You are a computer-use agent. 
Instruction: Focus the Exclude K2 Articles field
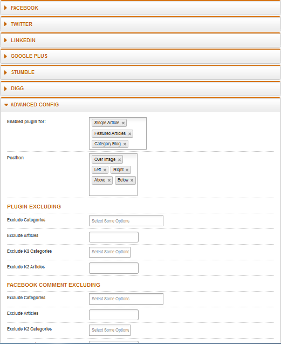(x=114, y=268)
